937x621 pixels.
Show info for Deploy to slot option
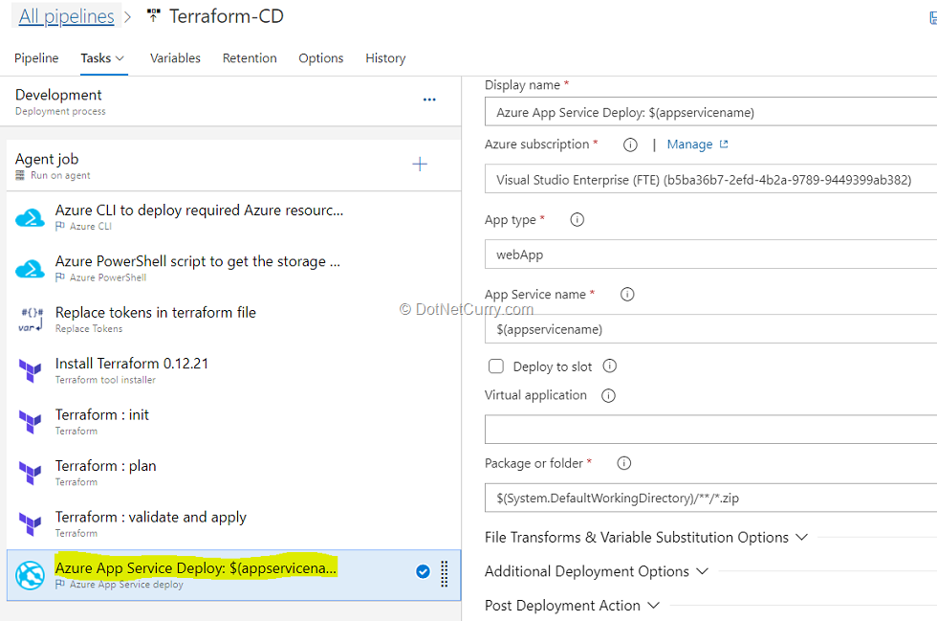pyautogui.click(x=610, y=366)
